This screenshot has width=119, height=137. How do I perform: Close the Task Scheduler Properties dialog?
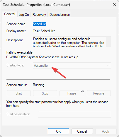coord(114,4)
